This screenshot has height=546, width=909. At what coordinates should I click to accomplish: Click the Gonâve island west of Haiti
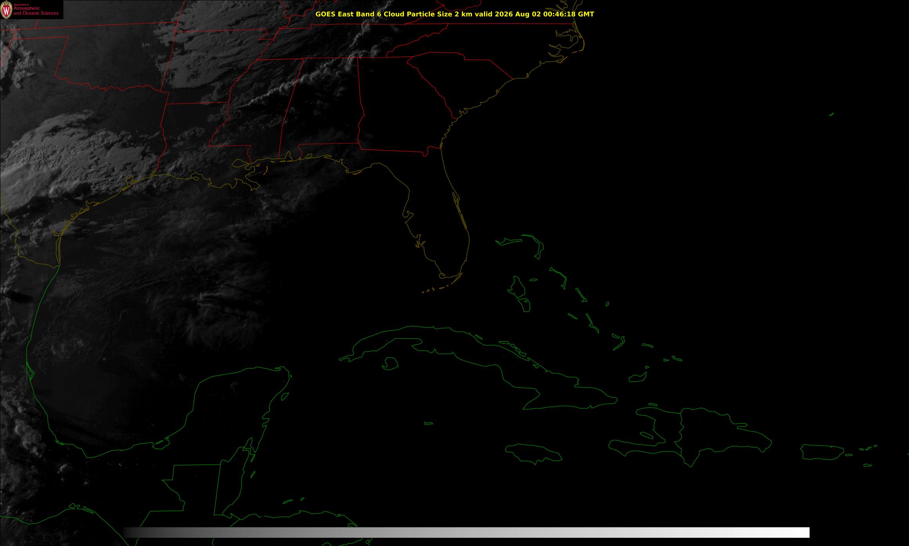pyautogui.click(x=646, y=435)
